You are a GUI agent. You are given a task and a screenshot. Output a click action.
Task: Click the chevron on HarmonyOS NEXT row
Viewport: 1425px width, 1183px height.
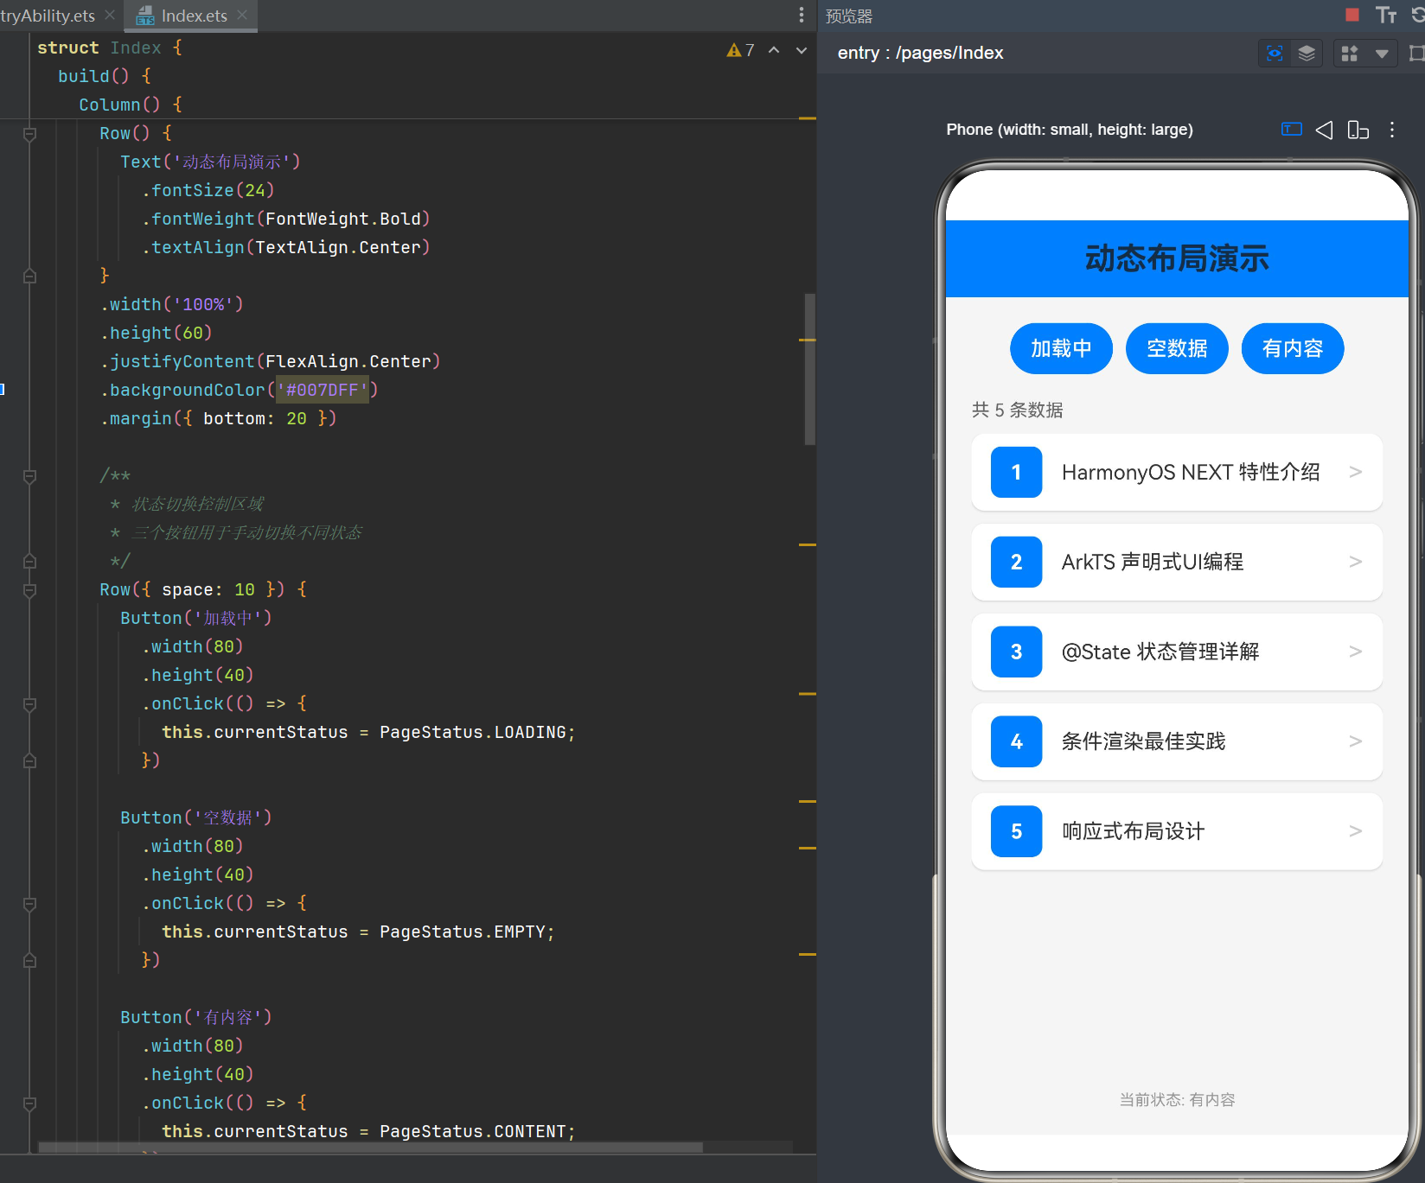coord(1356,472)
